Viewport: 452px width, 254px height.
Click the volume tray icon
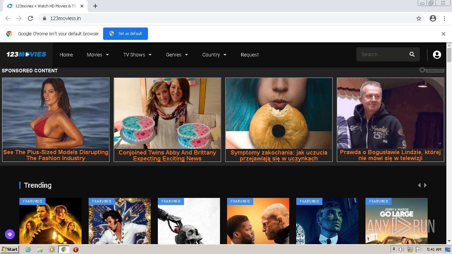tap(402, 249)
